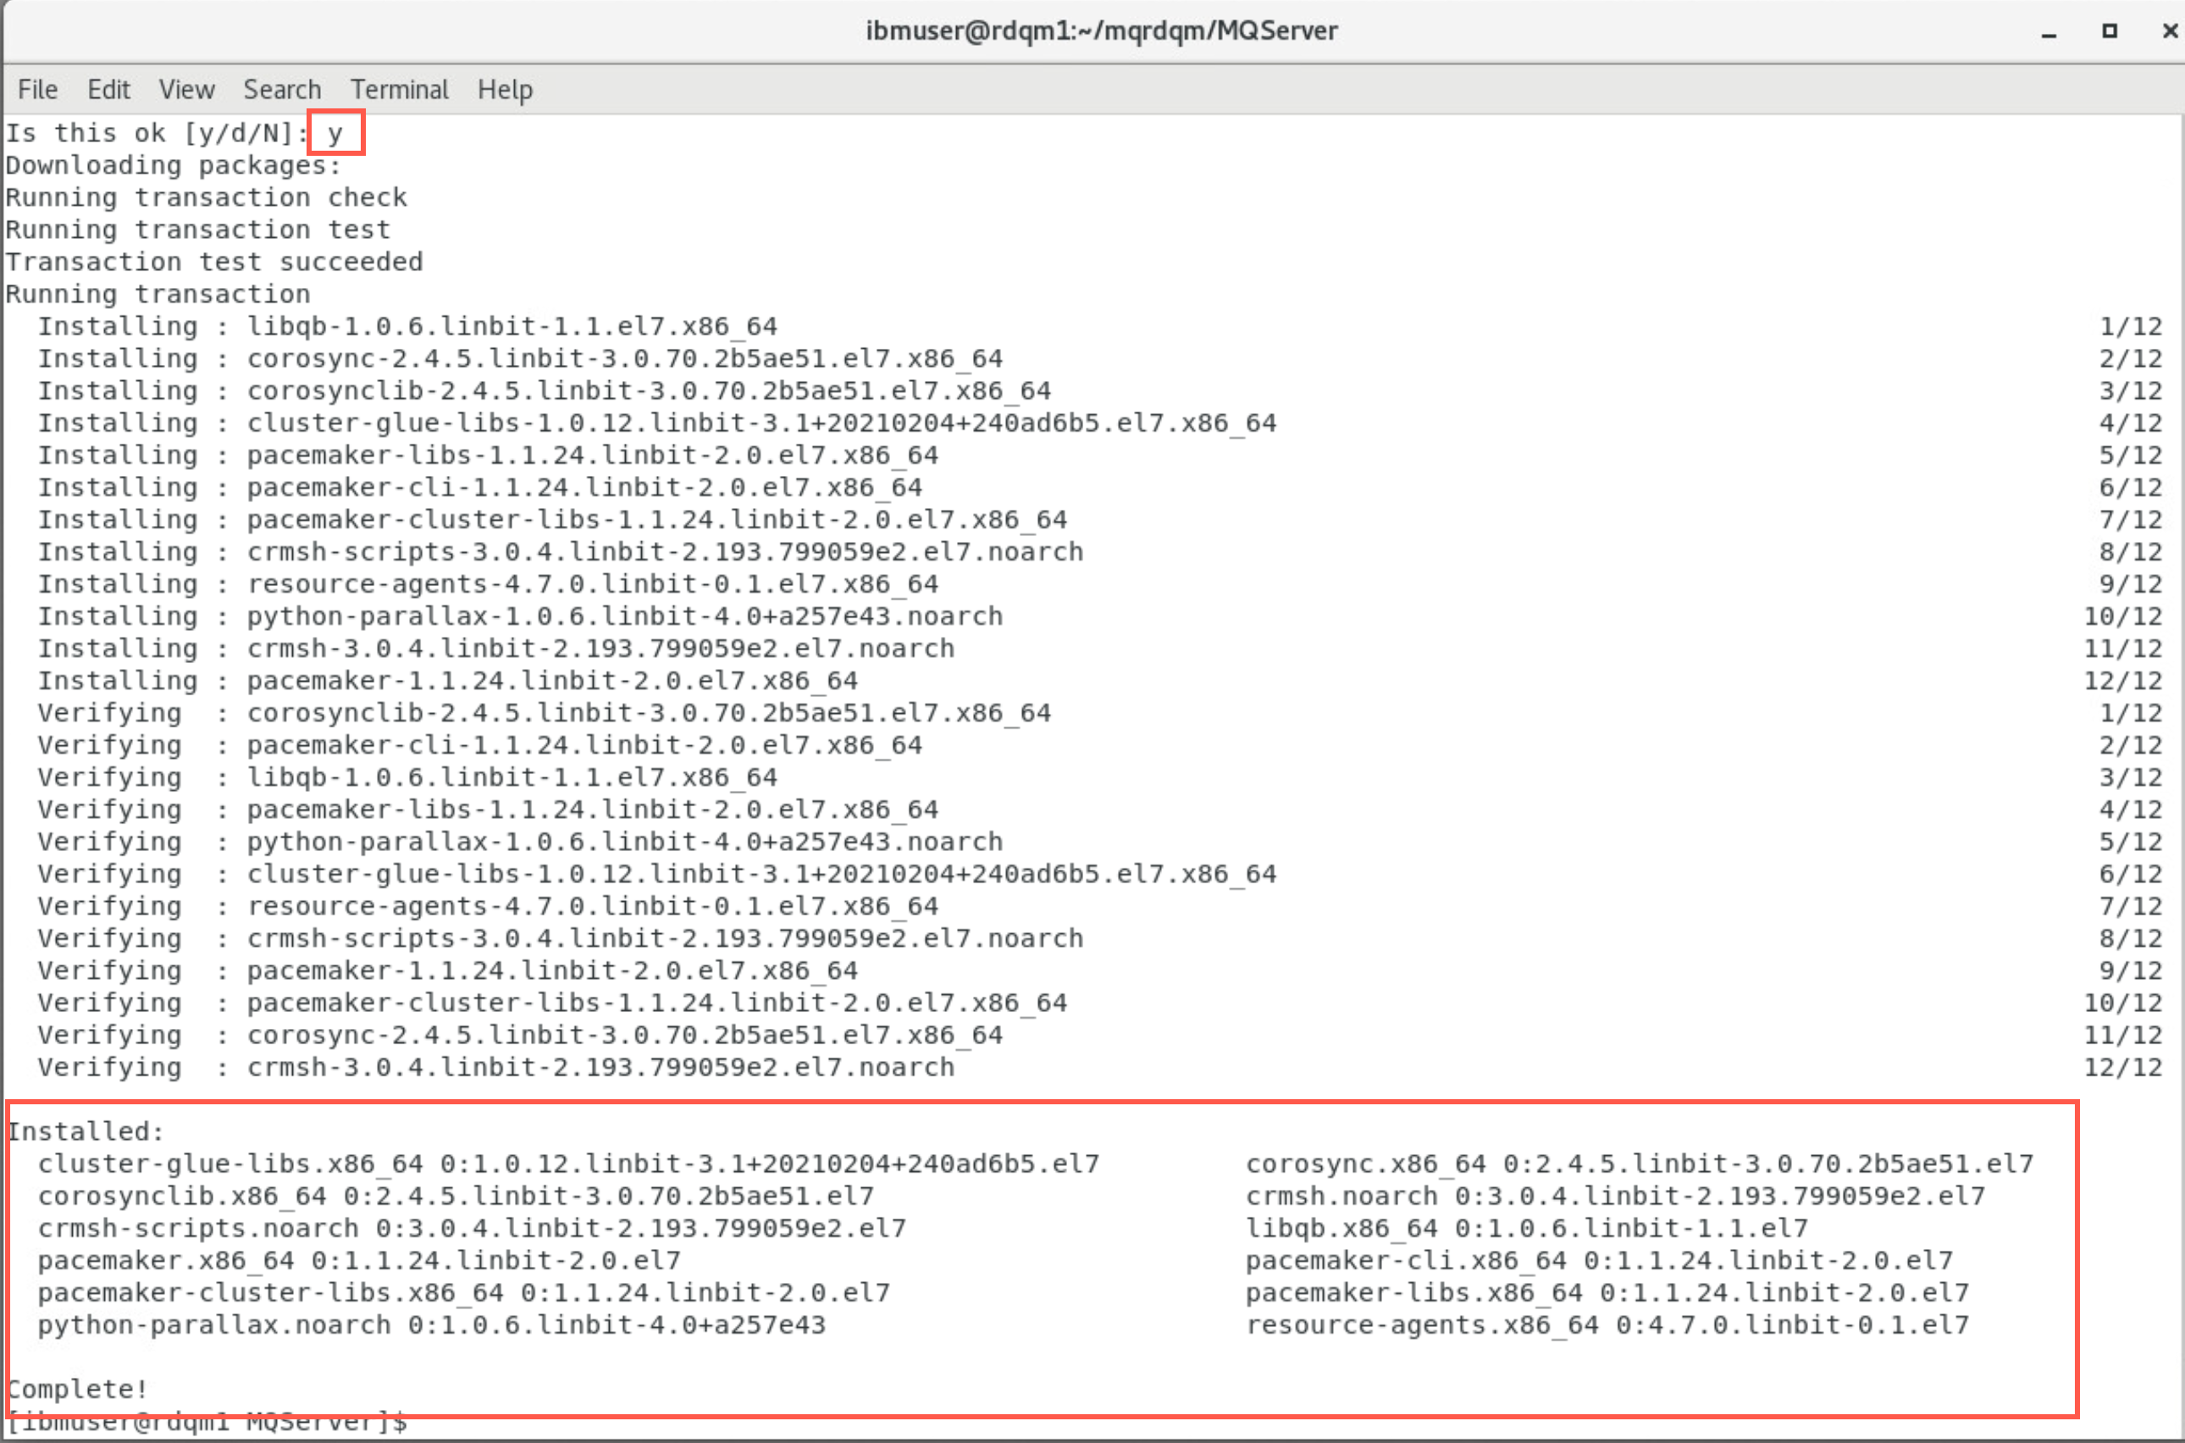Click the "Running transaction check" line
Viewport: 2185px width, 1443px height.
click(x=206, y=198)
